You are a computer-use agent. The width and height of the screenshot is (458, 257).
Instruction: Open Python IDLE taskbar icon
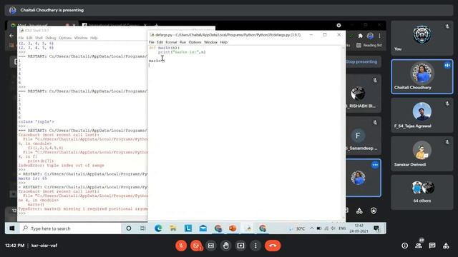(x=249, y=228)
